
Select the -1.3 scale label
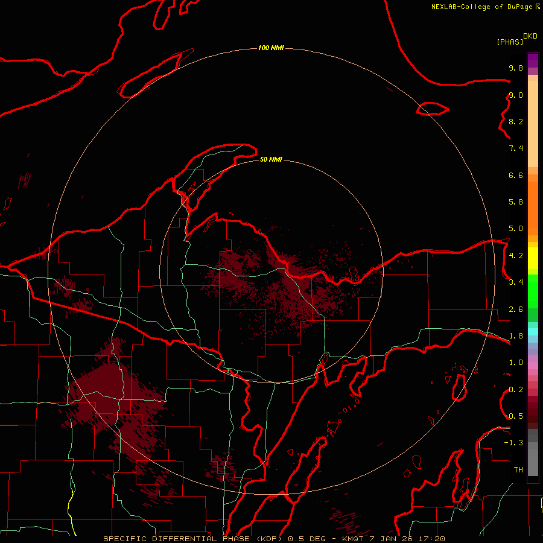click(513, 443)
